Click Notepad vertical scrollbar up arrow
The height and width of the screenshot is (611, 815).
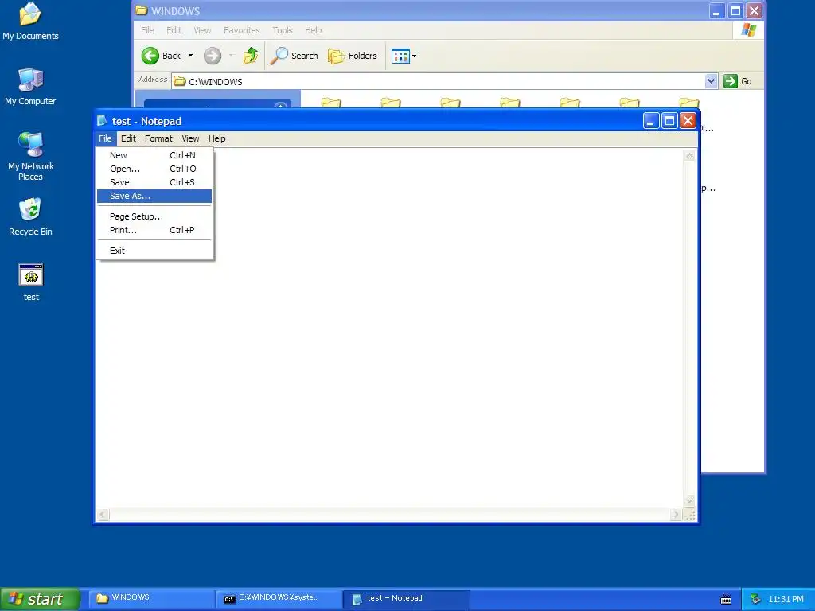(x=690, y=156)
